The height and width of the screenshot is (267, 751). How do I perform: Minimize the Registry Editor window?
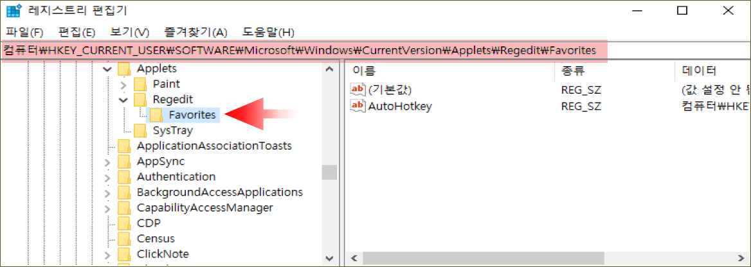[x=636, y=10]
